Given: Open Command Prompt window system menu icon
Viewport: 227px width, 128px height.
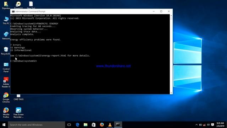Looking at the screenshot, I should pos(13,11).
